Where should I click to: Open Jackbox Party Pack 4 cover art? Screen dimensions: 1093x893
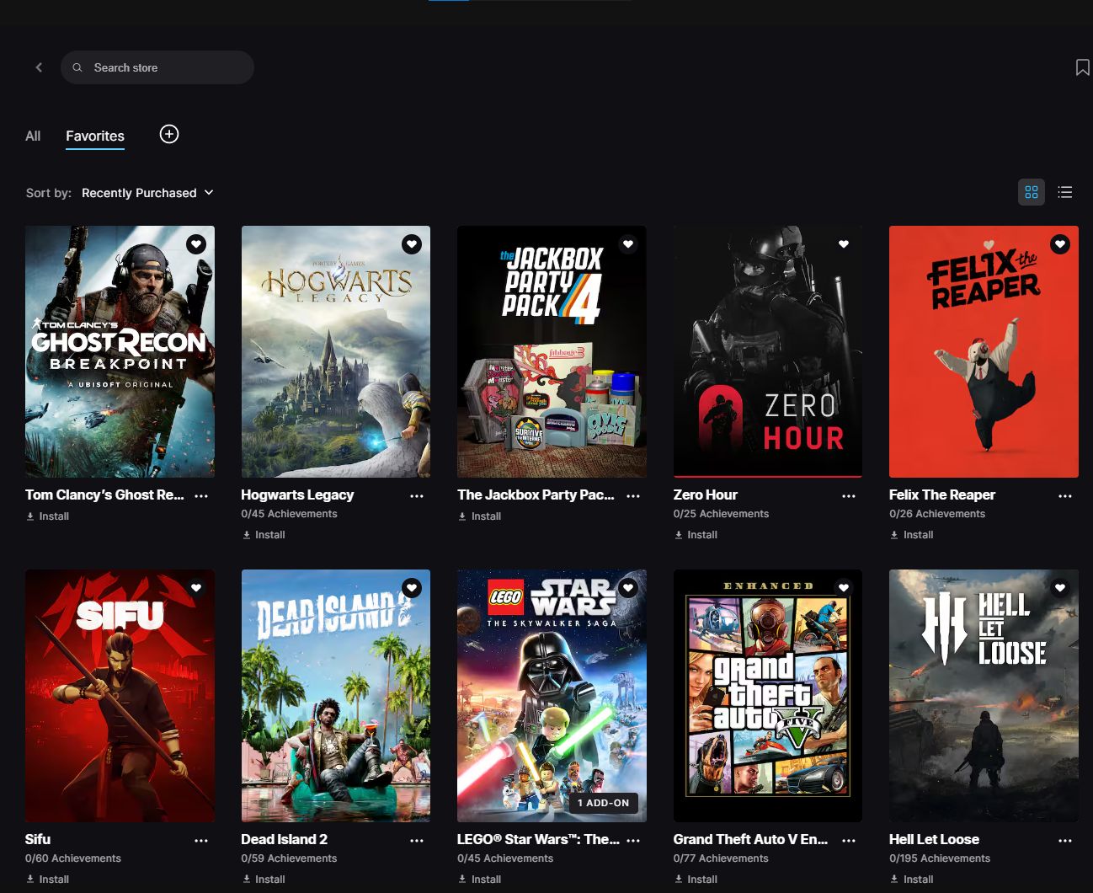552,351
